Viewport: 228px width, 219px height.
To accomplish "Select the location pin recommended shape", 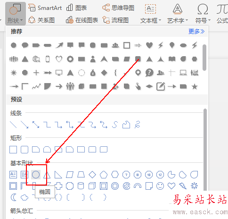I will 138,73.
